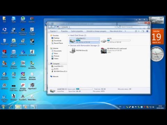The height and width of the screenshot is (125, 167).
Task: Open the D: hard disk drive
Action: 116,40
